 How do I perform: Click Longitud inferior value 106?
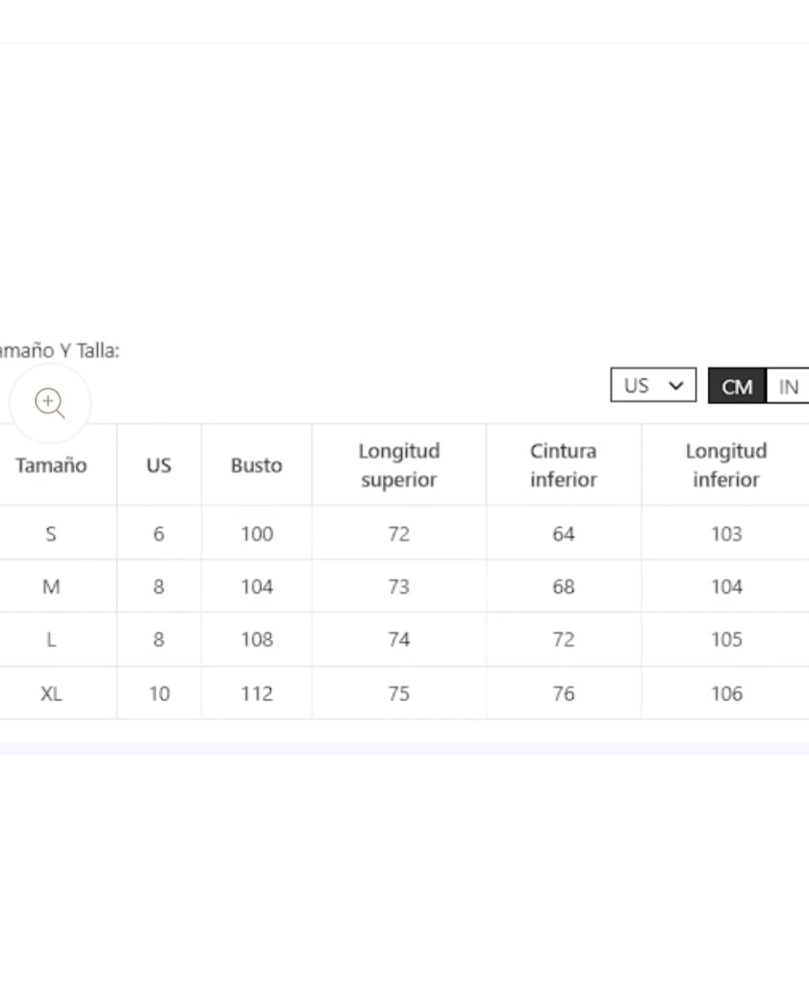726,694
